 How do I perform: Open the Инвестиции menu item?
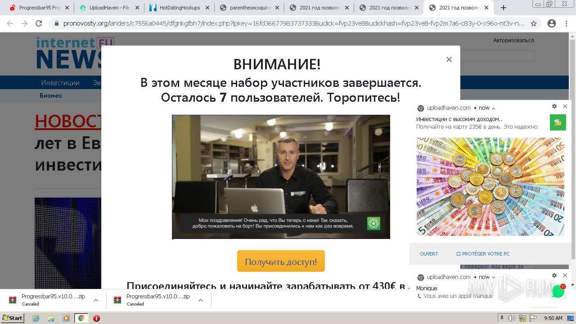tap(60, 82)
